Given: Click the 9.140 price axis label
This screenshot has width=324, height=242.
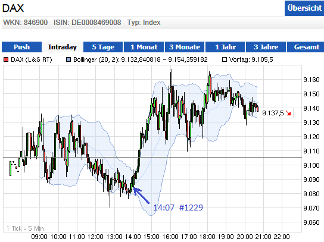Looking at the screenshot, I should click(x=311, y=108).
